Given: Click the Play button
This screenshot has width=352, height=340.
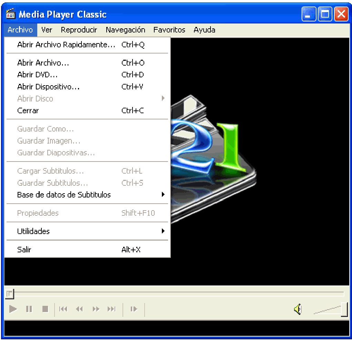Looking at the screenshot, I should (13, 309).
